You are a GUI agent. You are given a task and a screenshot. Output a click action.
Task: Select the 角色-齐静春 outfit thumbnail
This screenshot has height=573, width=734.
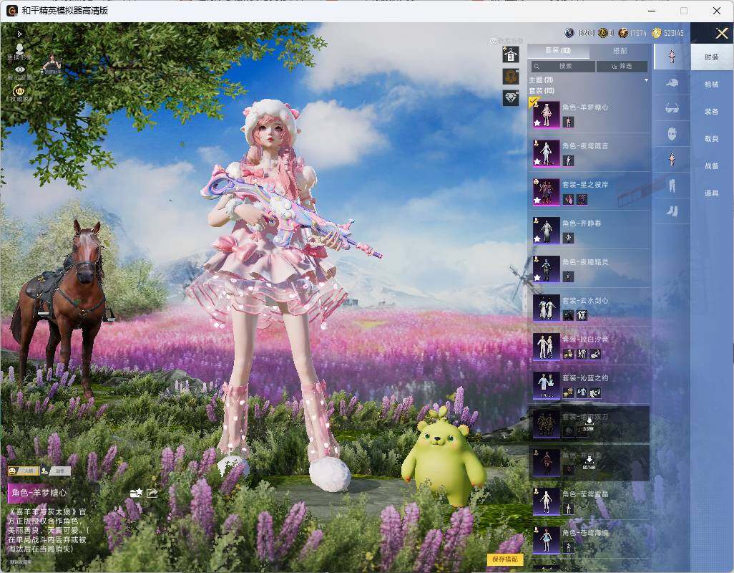pyautogui.click(x=547, y=231)
